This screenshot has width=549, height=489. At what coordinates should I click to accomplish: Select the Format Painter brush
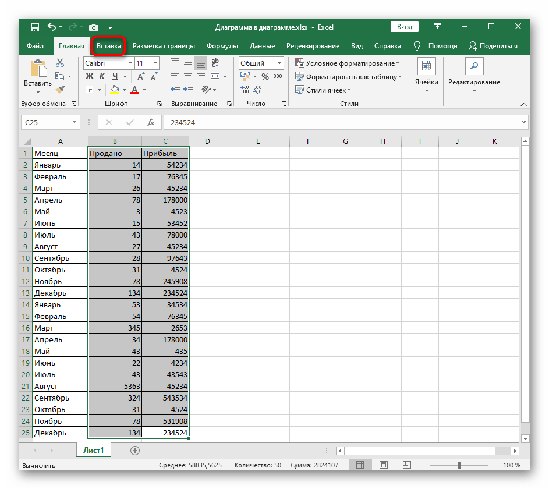[60, 90]
